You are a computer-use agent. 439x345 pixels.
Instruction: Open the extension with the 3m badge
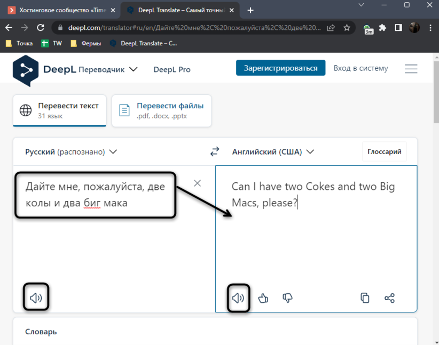point(368,29)
